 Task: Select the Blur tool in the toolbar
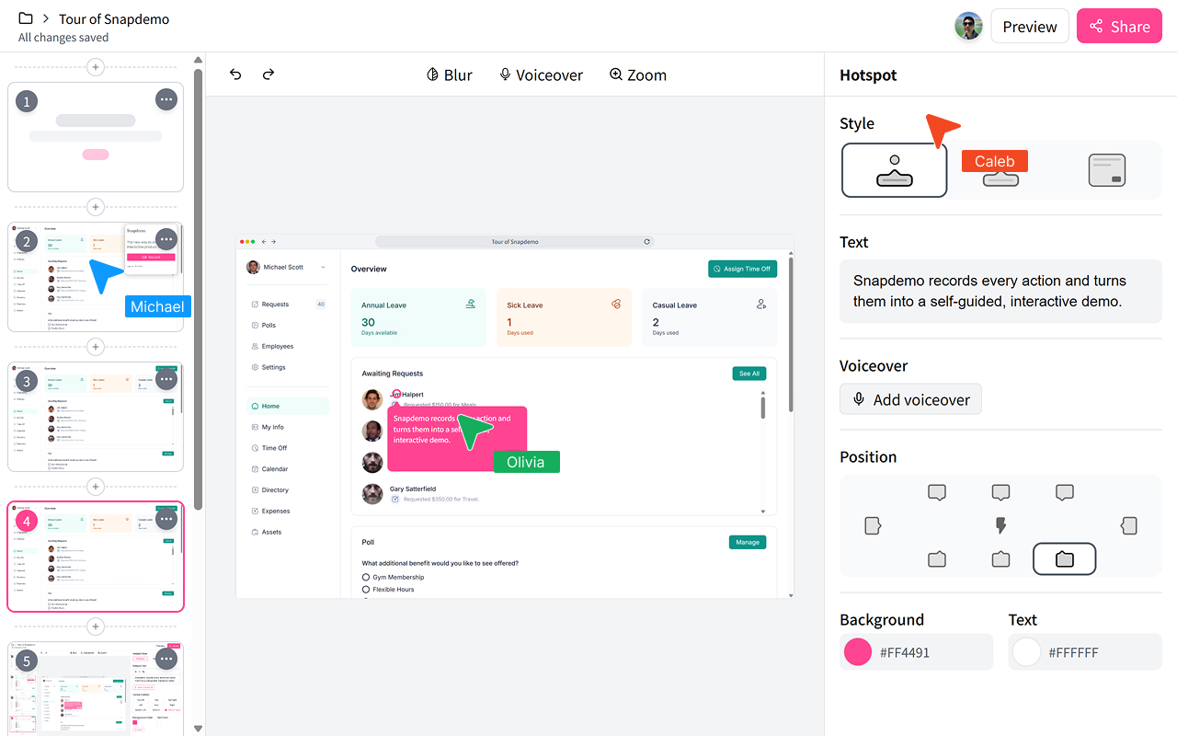(449, 75)
